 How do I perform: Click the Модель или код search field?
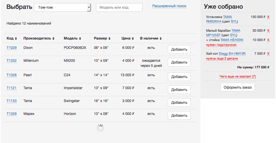[x=119, y=8]
